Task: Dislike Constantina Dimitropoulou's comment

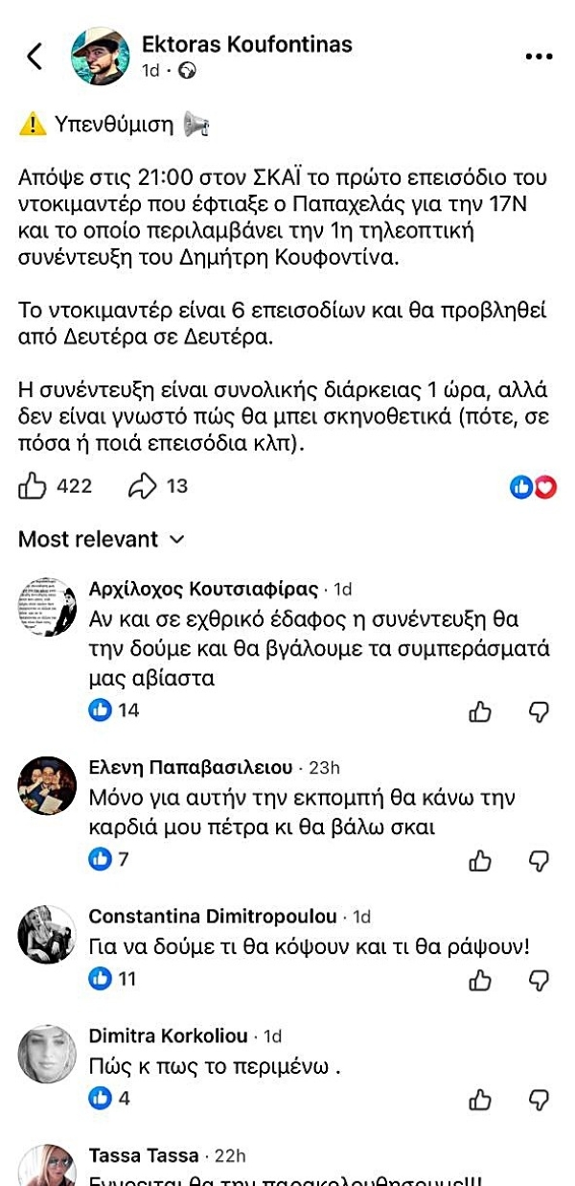Action: click(539, 980)
